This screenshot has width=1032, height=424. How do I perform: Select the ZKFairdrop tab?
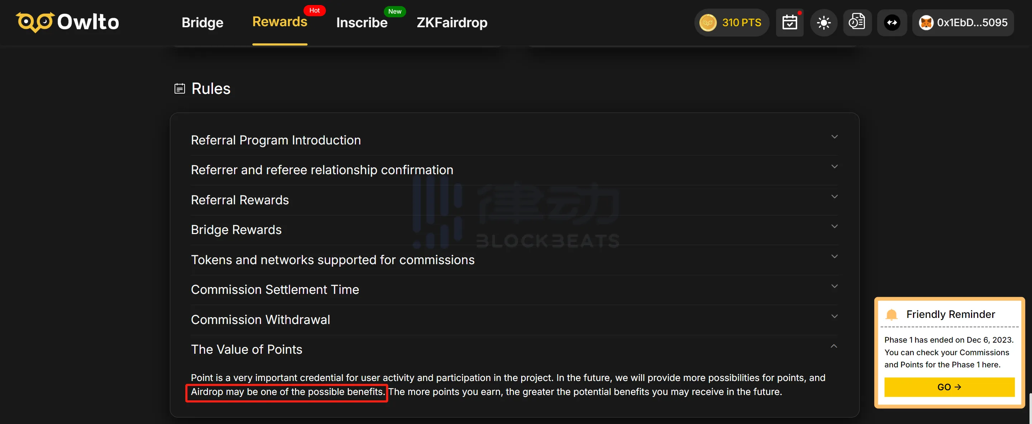click(452, 22)
